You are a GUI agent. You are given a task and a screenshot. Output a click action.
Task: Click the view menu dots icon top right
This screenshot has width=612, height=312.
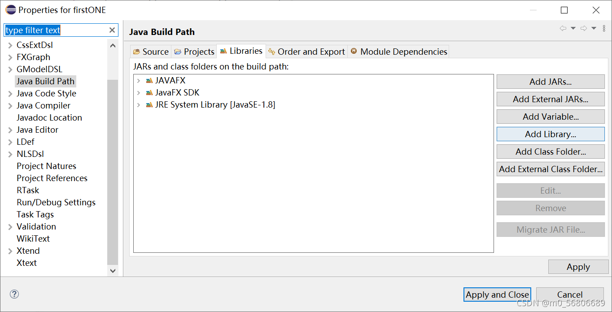[603, 28]
